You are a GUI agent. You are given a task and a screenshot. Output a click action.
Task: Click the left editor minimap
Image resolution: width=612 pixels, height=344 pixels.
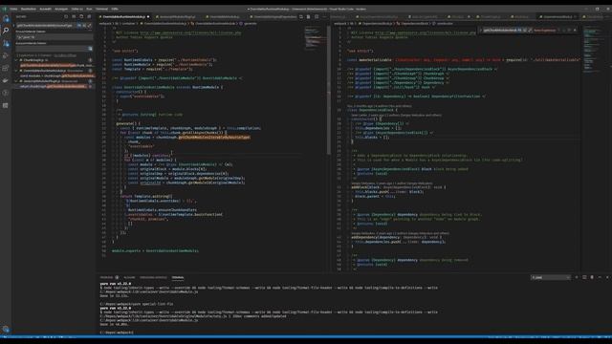coord(315,38)
